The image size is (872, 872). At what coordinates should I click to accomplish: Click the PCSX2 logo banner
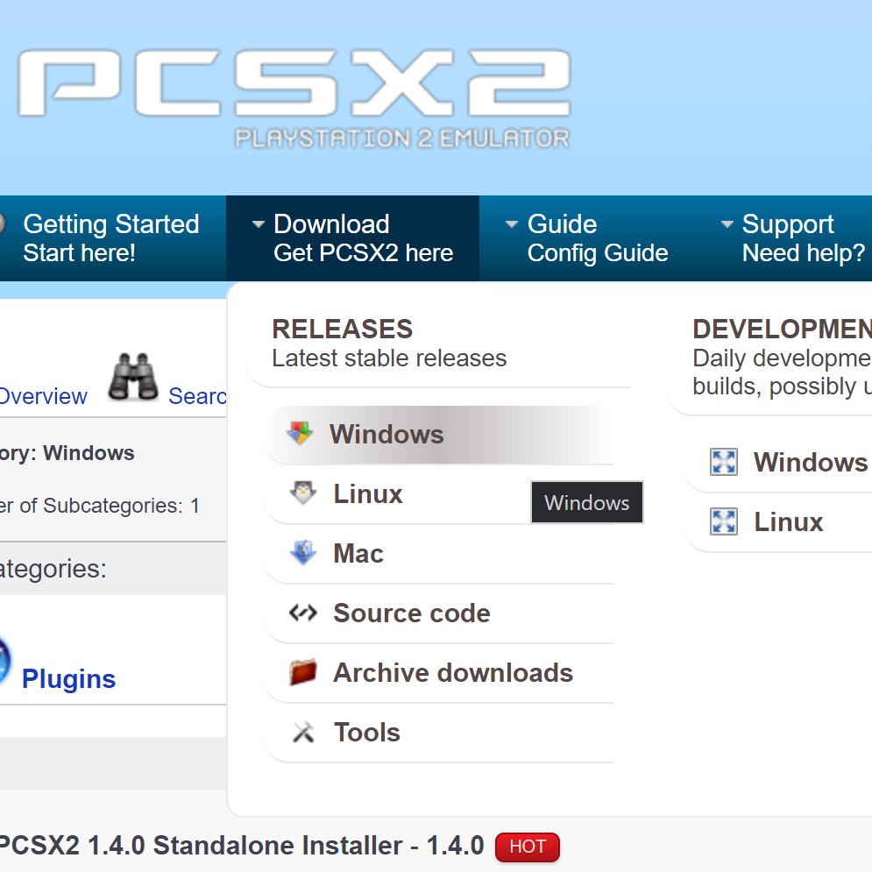click(x=294, y=99)
